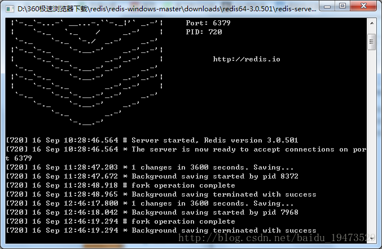Close the redis-server console window
This screenshot has height=249, width=382.
click(x=363, y=6)
